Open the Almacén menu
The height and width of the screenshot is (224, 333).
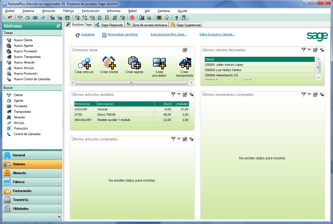click(x=48, y=11)
